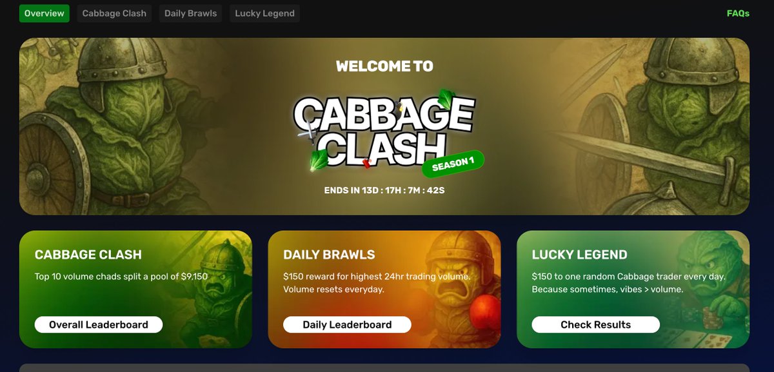
Task: Select the Lucky Legend tab
Action: pyautogui.click(x=264, y=14)
